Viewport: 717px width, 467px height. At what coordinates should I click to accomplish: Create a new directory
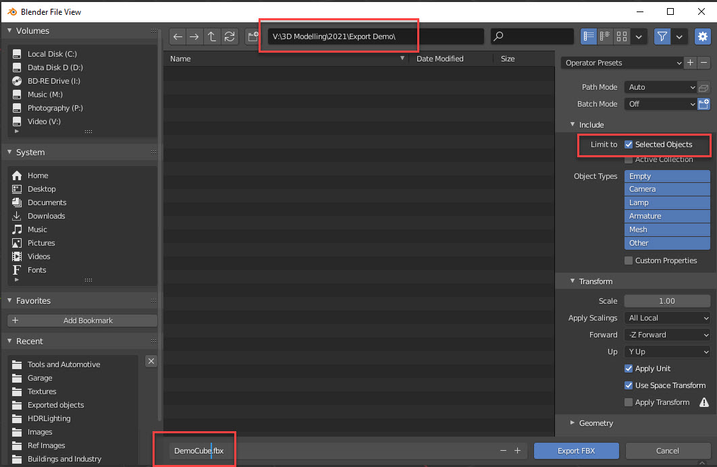[253, 36]
